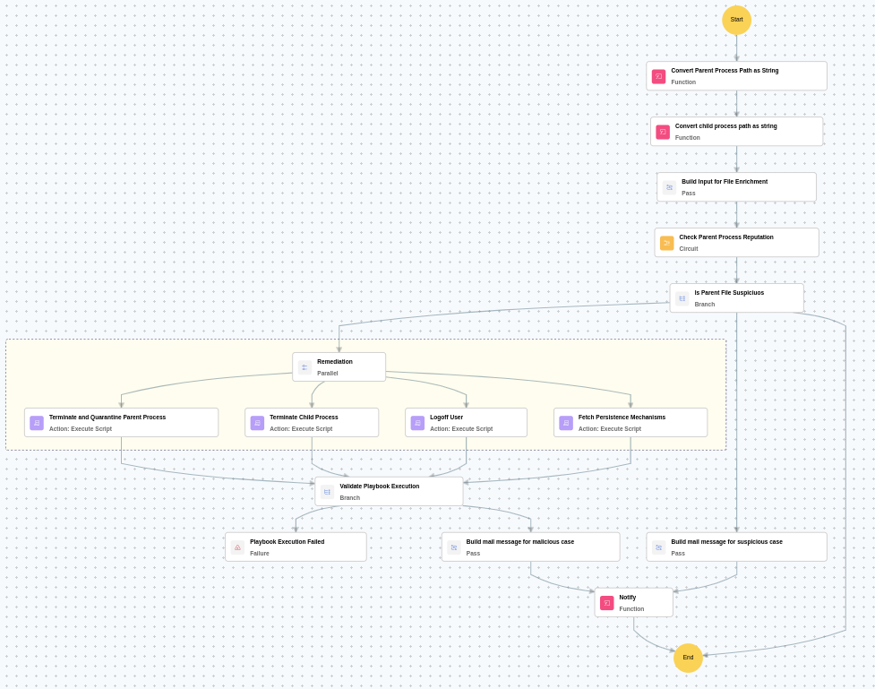The image size is (875, 689).
Task: Click Terminate Child Process script icon
Action: pyautogui.click(x=257, y=423)
